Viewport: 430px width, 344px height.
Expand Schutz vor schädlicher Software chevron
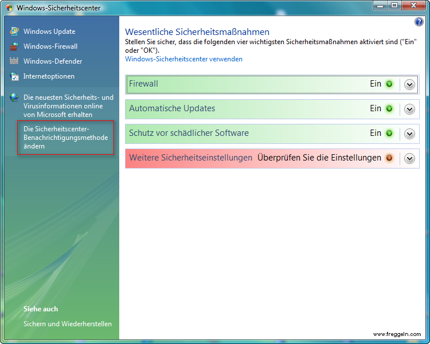(409, 134)
